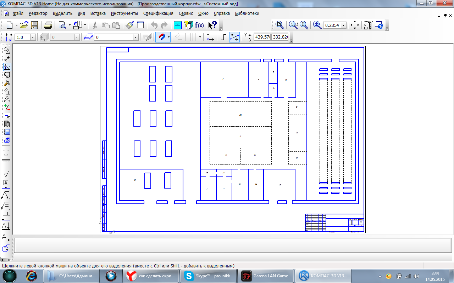Open the Инструменты menu
Image resolution: width=454 pixels, height=283 pixels.
coord(124,13)
